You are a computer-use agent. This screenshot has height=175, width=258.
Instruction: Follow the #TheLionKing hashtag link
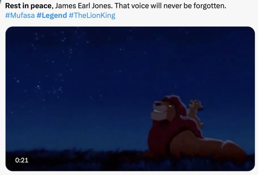coord(92,15)
